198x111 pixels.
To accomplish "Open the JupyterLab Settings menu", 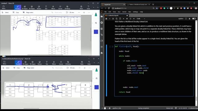I will tap(136, 12).
